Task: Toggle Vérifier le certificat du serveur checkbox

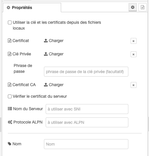Action: (10, 96)
